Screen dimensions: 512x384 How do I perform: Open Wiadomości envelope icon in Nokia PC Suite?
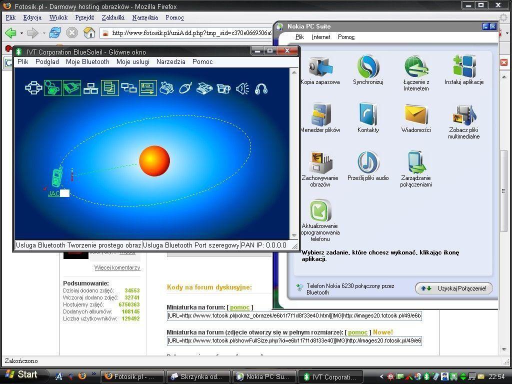click(416, 118)
